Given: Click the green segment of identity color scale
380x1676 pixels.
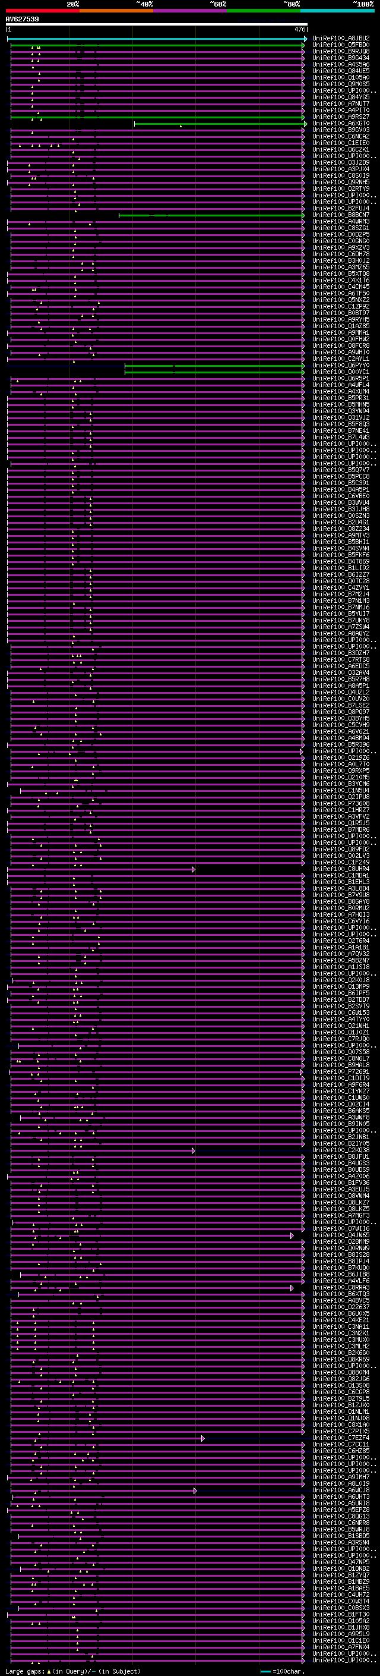Looking at the screenshot, I should pyautogui.click(x=264, y=11).
